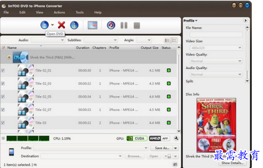Open the Video Size 480x320 dropdown
The height and width of the screenshot is (168, 263).
click(216, 48)
